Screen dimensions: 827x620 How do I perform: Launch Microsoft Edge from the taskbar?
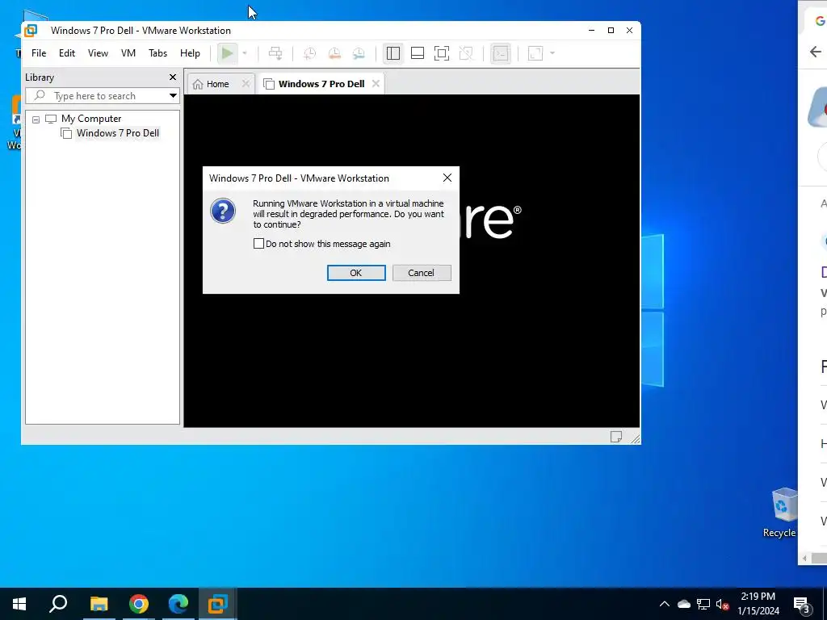click(x=178, y=604)
